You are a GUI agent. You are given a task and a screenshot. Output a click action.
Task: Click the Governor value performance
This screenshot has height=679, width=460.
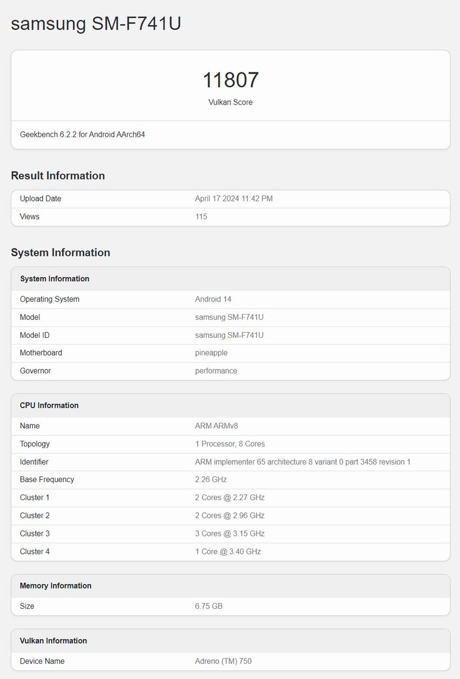[x=216, y=371]
